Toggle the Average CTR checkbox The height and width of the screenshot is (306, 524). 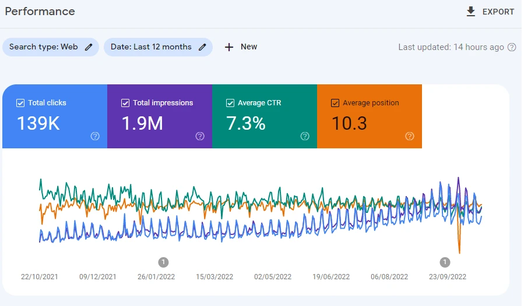point(230,103)
